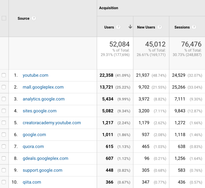Select support.google.com sessions value 583
Screen dimensions: 205x188
point(182,170)
